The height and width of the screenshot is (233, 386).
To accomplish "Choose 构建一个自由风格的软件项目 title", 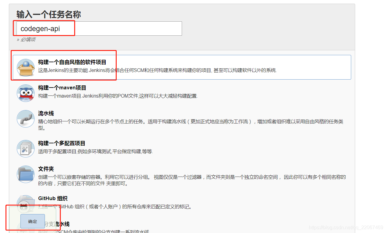I will pyautogui.click(x=72, y=62).
